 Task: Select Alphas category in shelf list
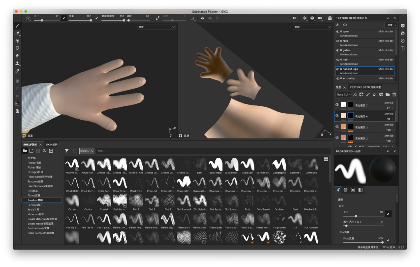tap(35, 167)
